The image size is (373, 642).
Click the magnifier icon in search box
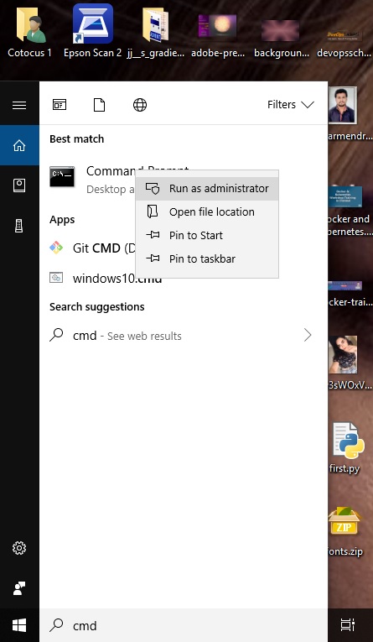[x=56, y=625]
